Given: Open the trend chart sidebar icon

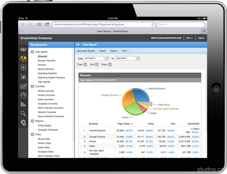Looking at the screenshot, I should pos(23,86).
